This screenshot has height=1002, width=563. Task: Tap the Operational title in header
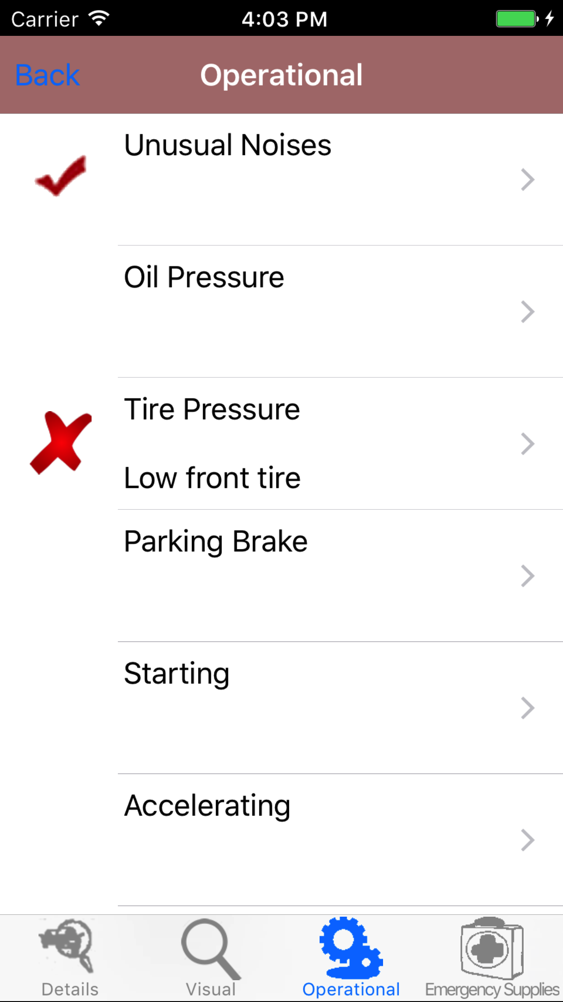point(281,75)
